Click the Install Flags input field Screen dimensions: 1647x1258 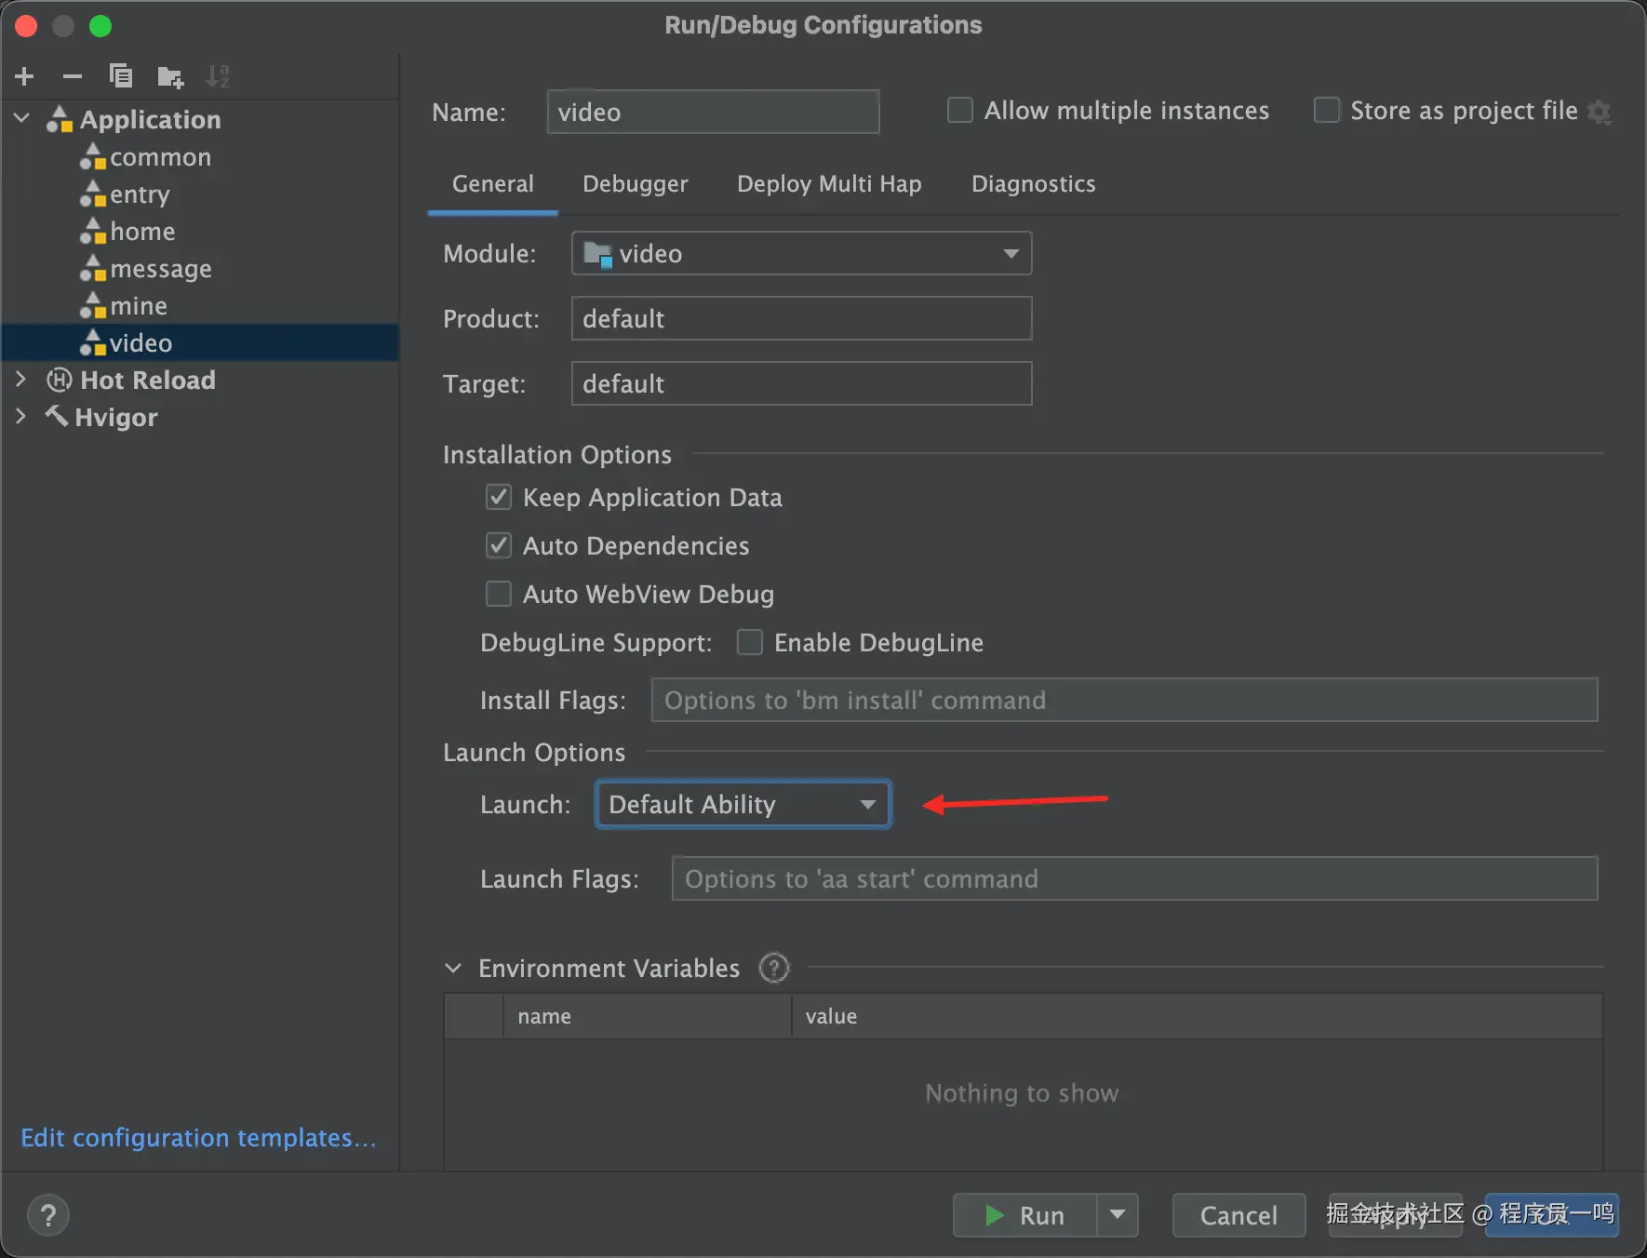[1124, 700]
